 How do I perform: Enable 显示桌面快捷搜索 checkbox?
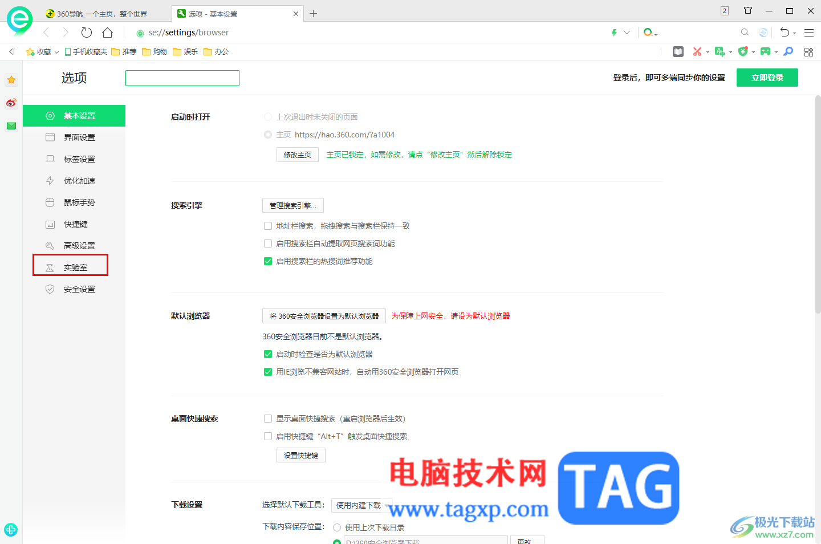[268, 419]
